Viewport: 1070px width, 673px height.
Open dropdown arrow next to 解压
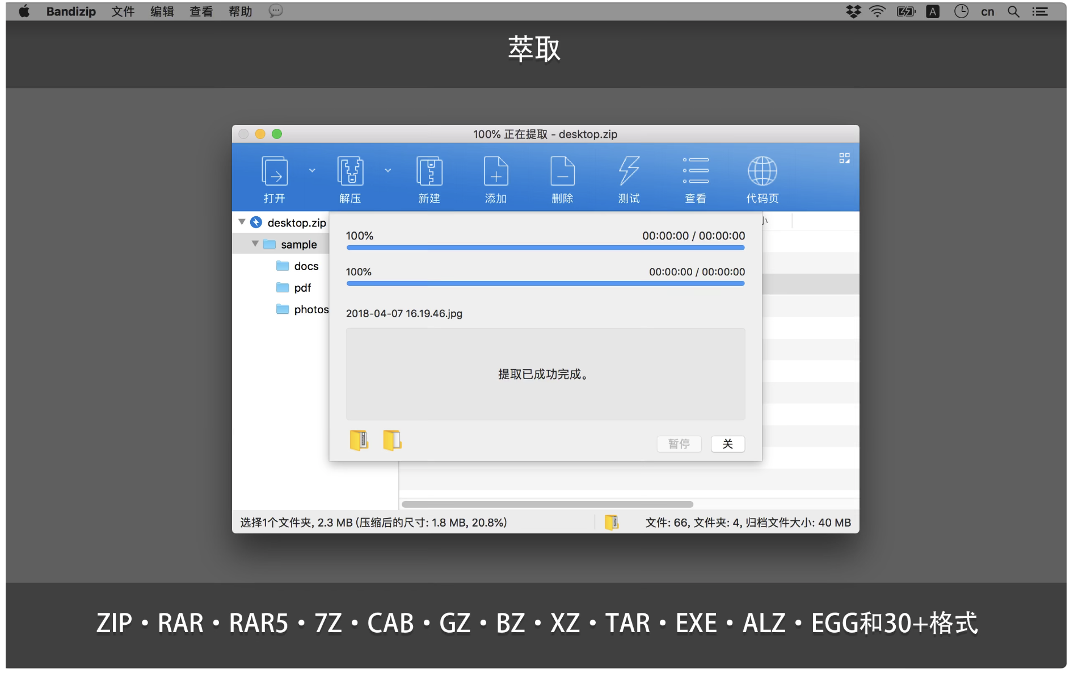(x=388, y=170)
